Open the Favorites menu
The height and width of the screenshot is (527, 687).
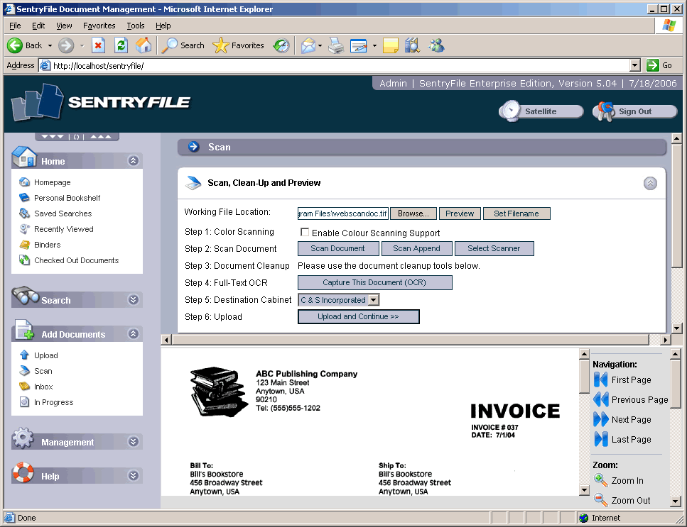pyautogui.click(x=99, y=26)
